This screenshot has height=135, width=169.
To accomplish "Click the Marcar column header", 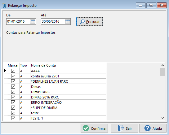I will [13, 65].
